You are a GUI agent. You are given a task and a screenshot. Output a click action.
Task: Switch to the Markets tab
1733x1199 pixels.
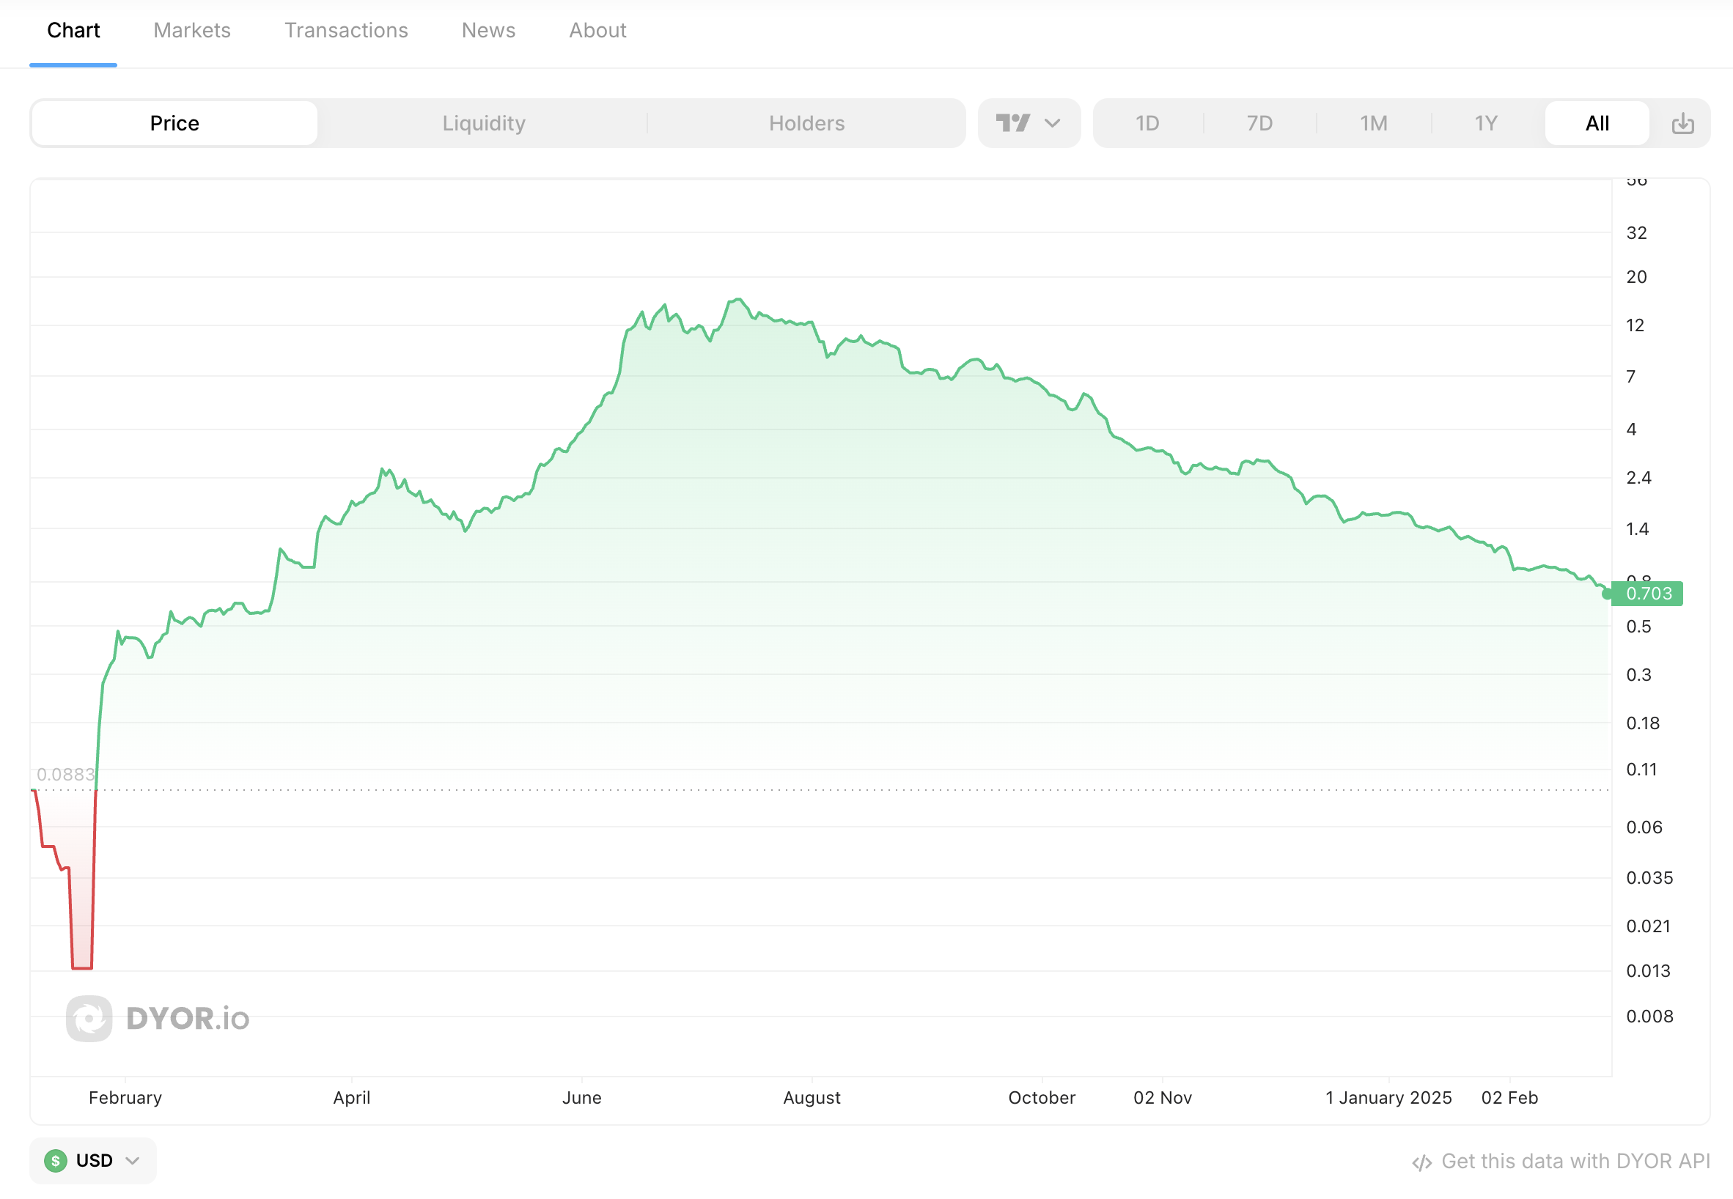(191, 30)
